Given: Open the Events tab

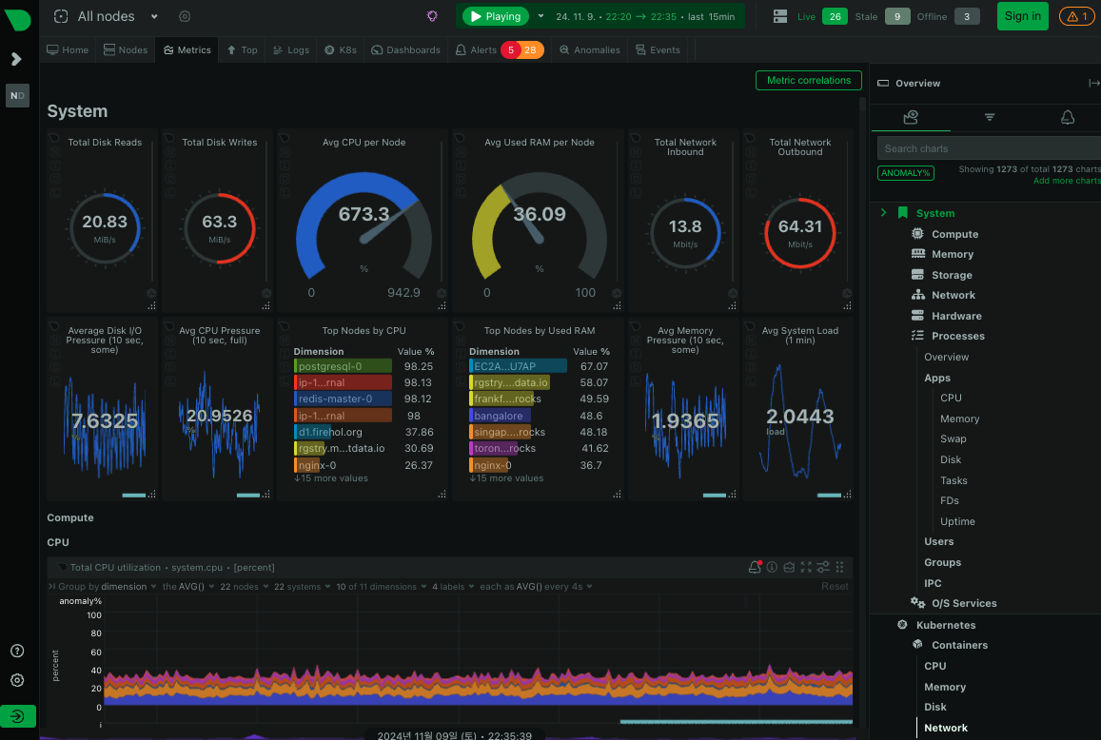Looking at the screenshot, I should [658, 49].
